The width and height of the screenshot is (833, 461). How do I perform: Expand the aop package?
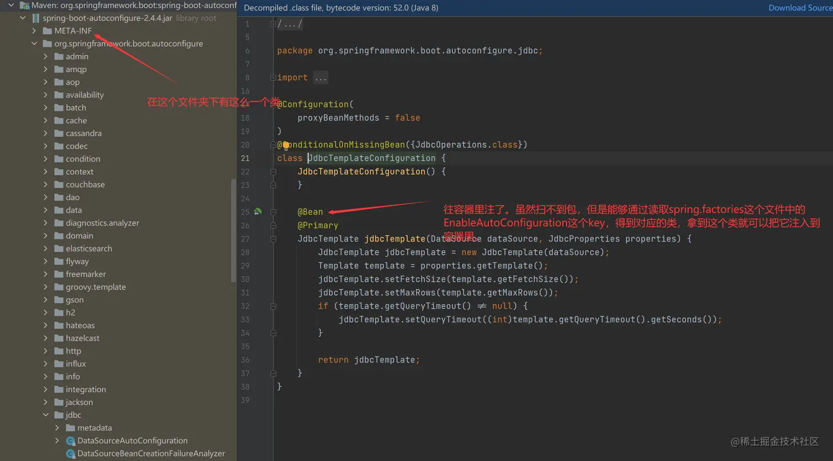tap(46, 82)
